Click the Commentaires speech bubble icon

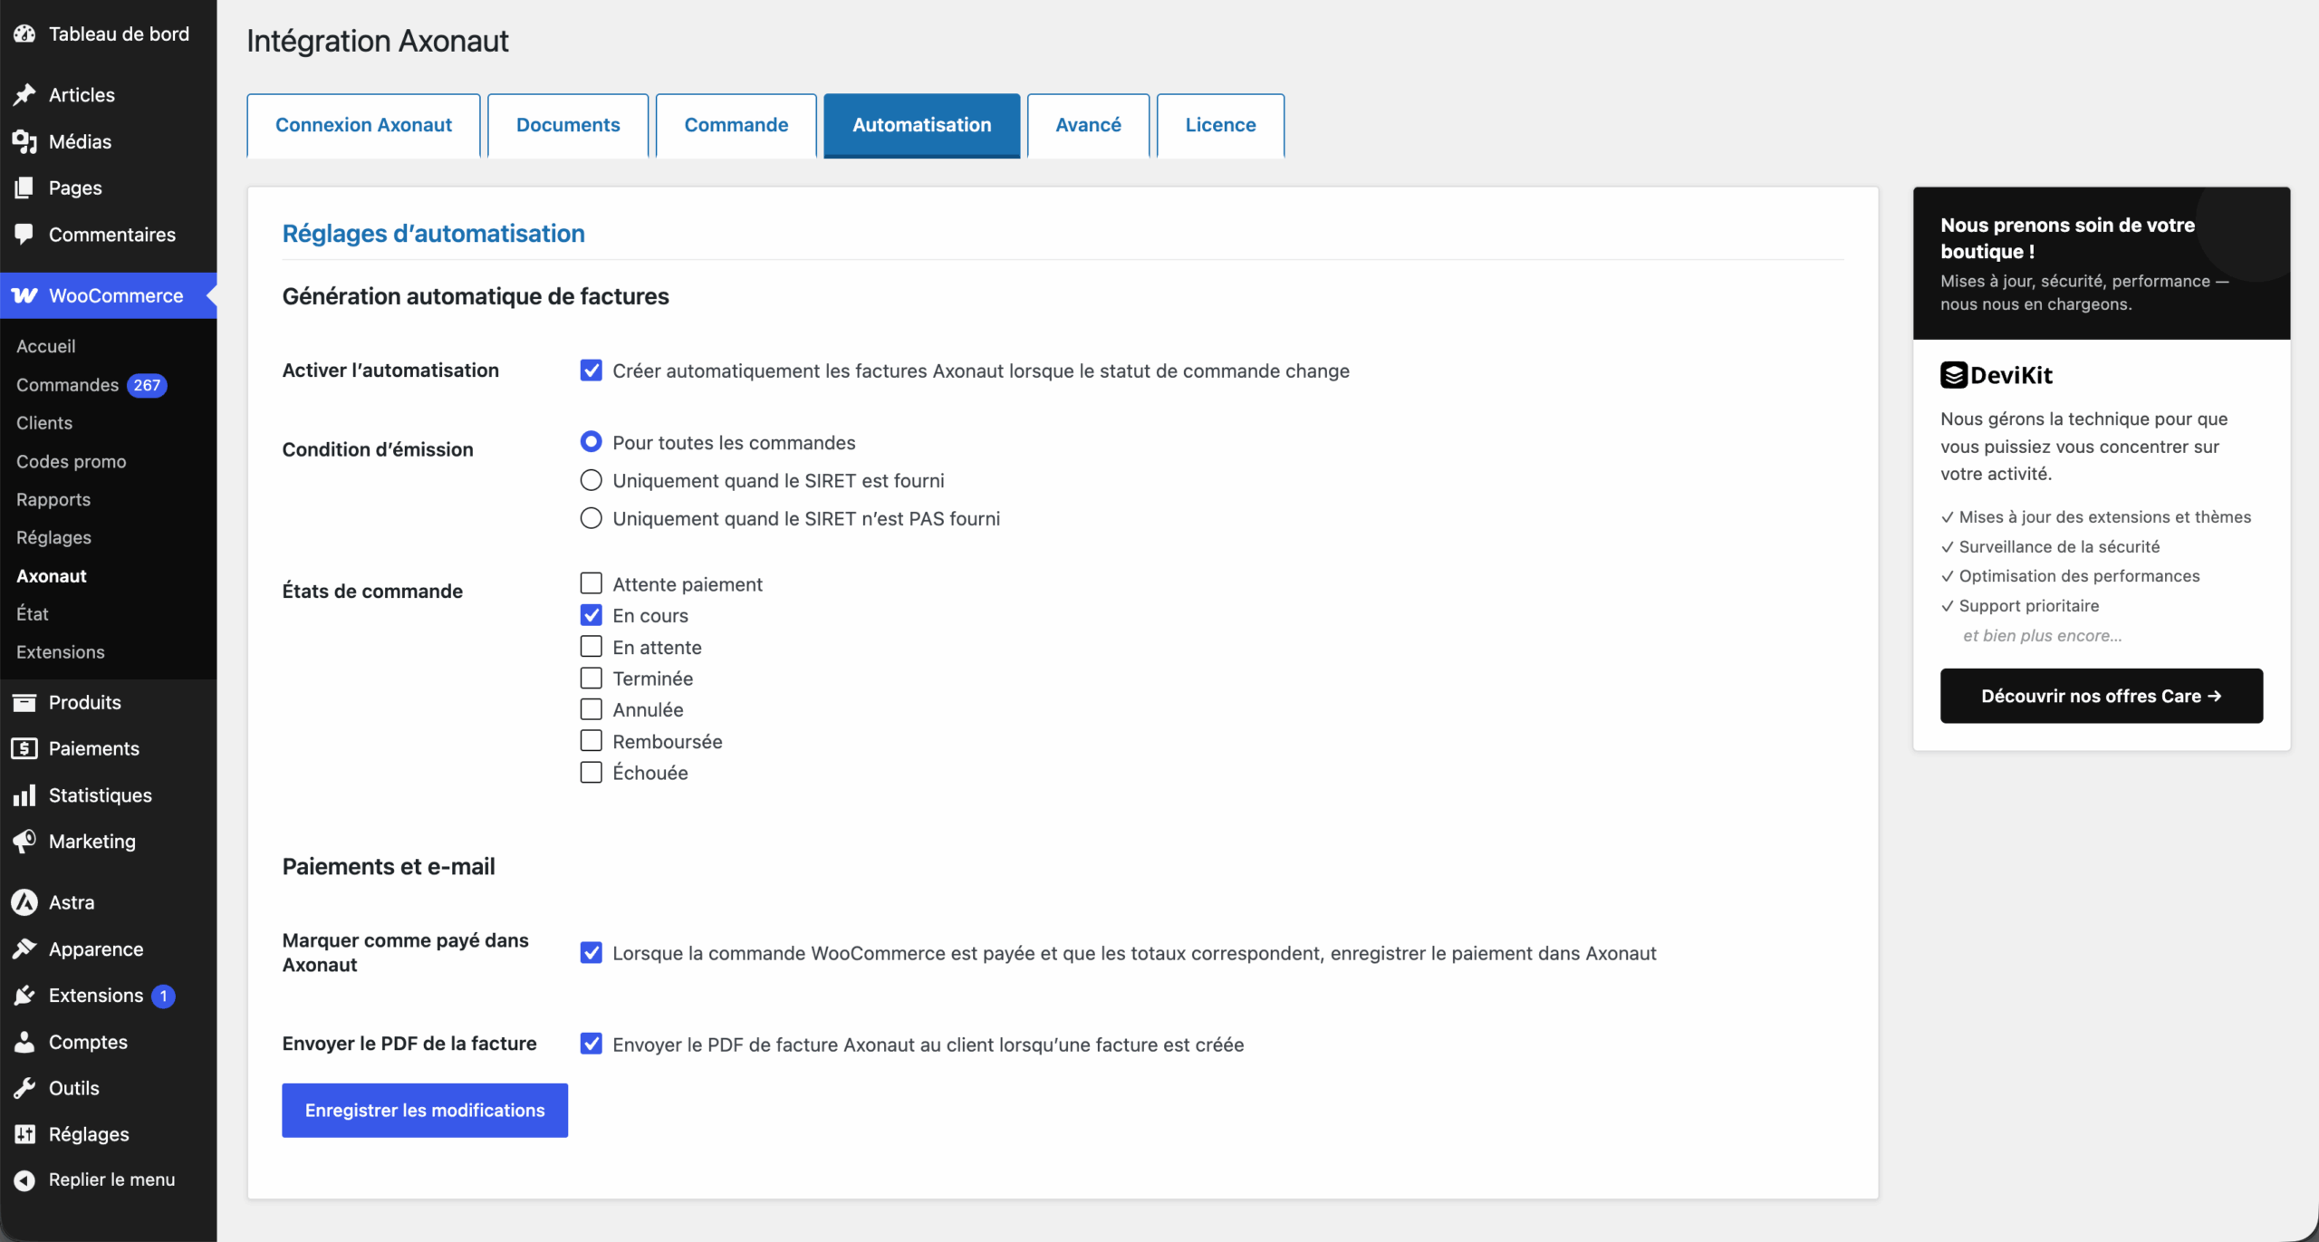click(x=24, y=234)
